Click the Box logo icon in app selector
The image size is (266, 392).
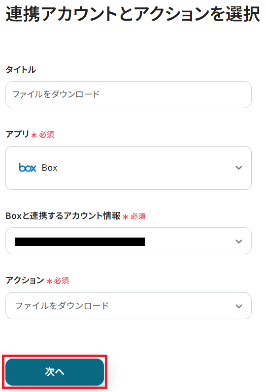[x=28, y=168]
